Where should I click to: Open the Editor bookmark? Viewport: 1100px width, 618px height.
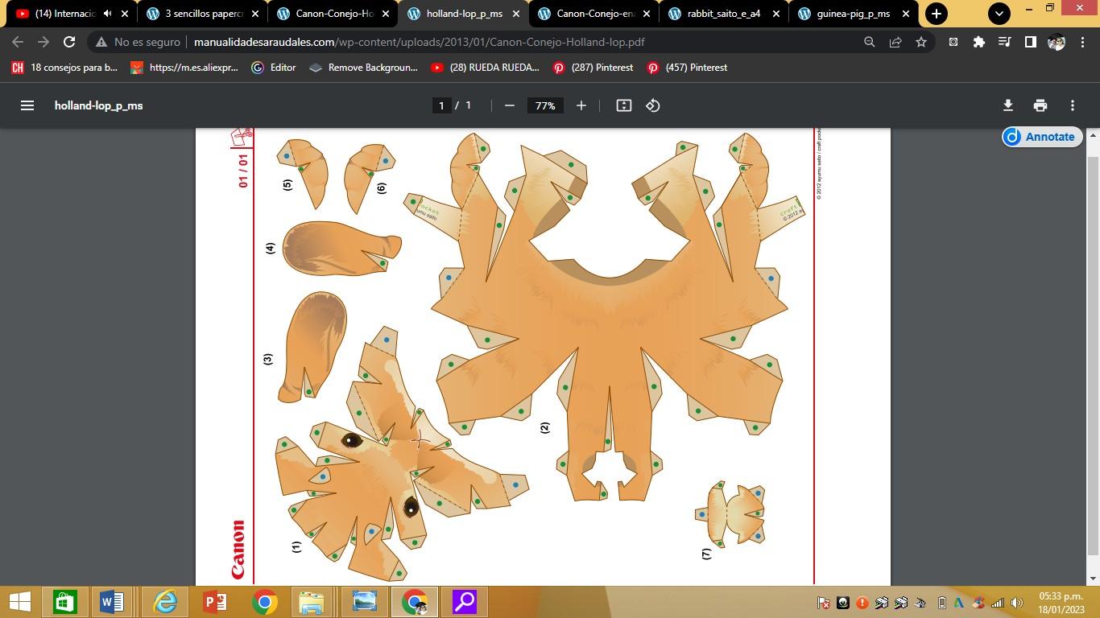(x=274, y=68)
